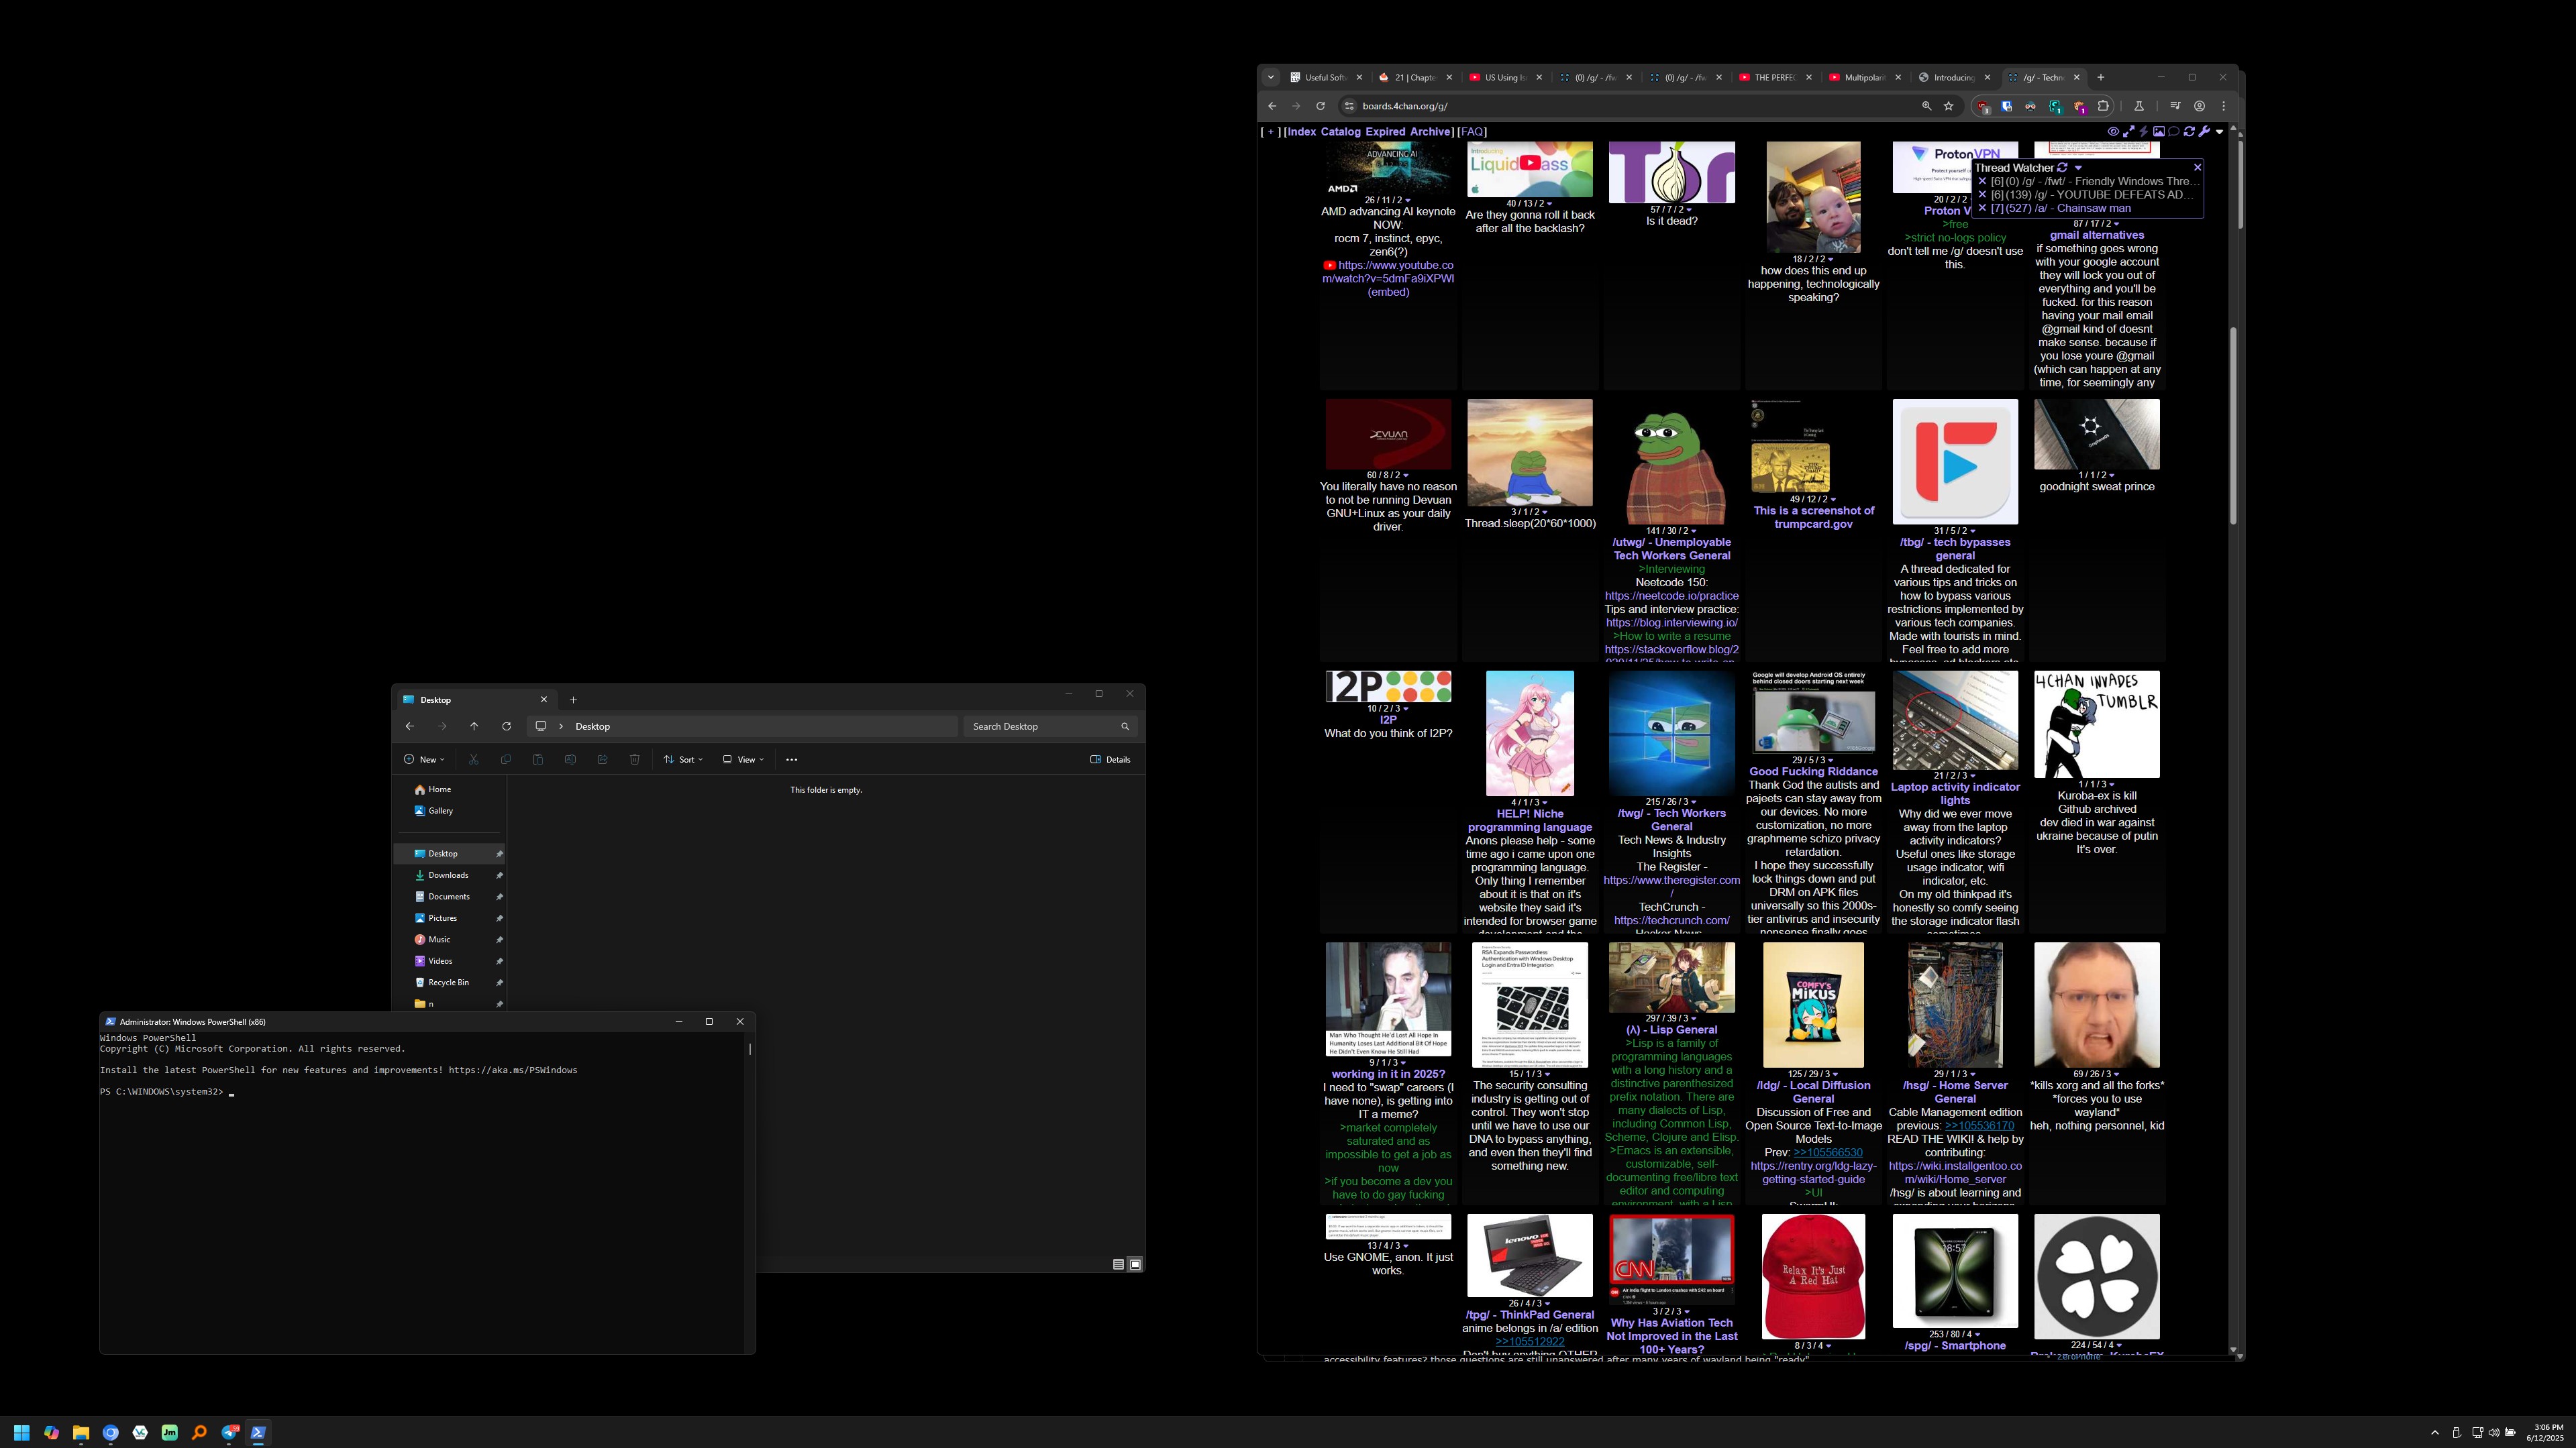Show hidden system tray icons chevron

(2434, 1432)
